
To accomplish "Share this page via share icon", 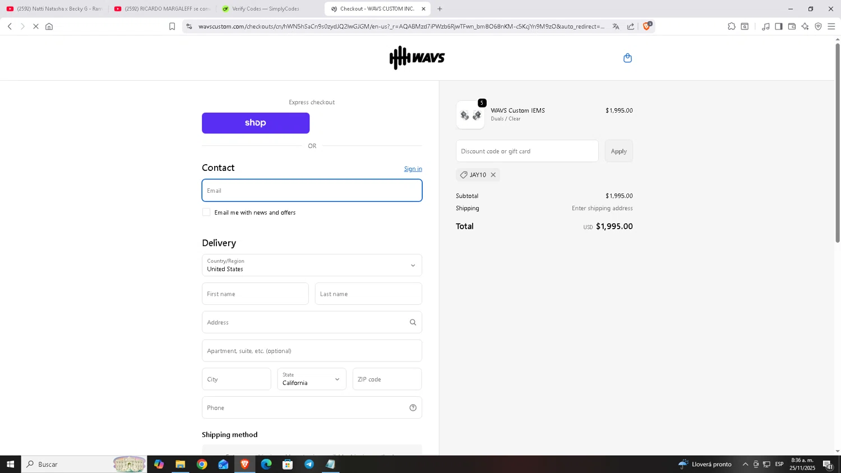I will [x=631, y=26].
